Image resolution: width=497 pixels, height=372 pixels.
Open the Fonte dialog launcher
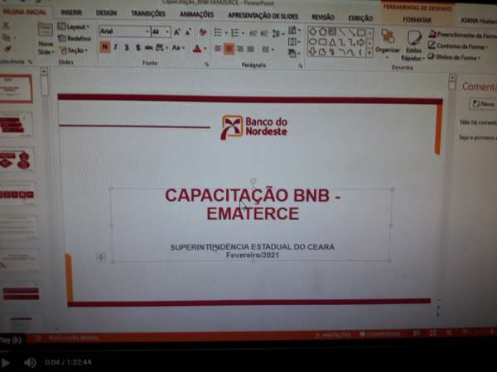point(206,64)
